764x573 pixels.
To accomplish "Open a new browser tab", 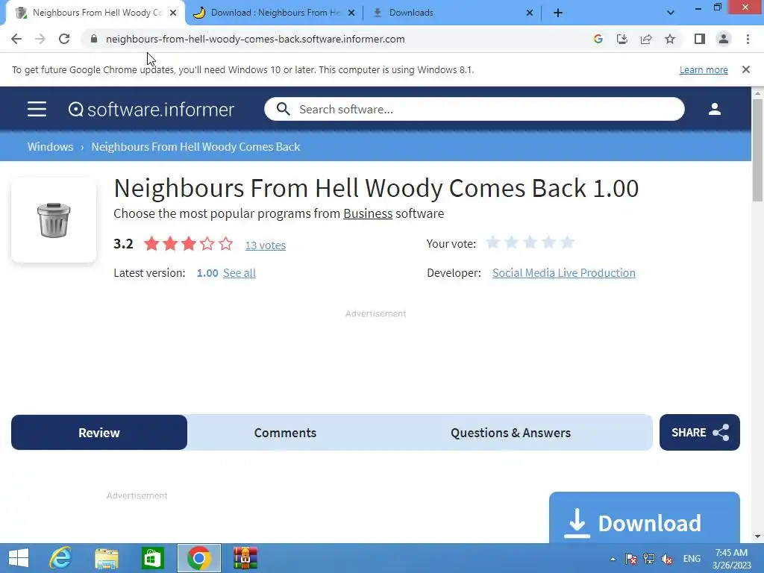I will tap(558, 13).
